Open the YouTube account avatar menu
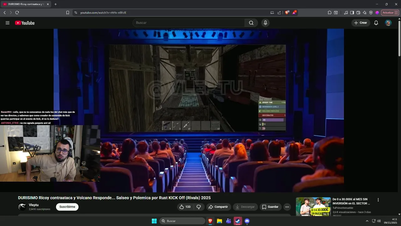 pos(388,23)
